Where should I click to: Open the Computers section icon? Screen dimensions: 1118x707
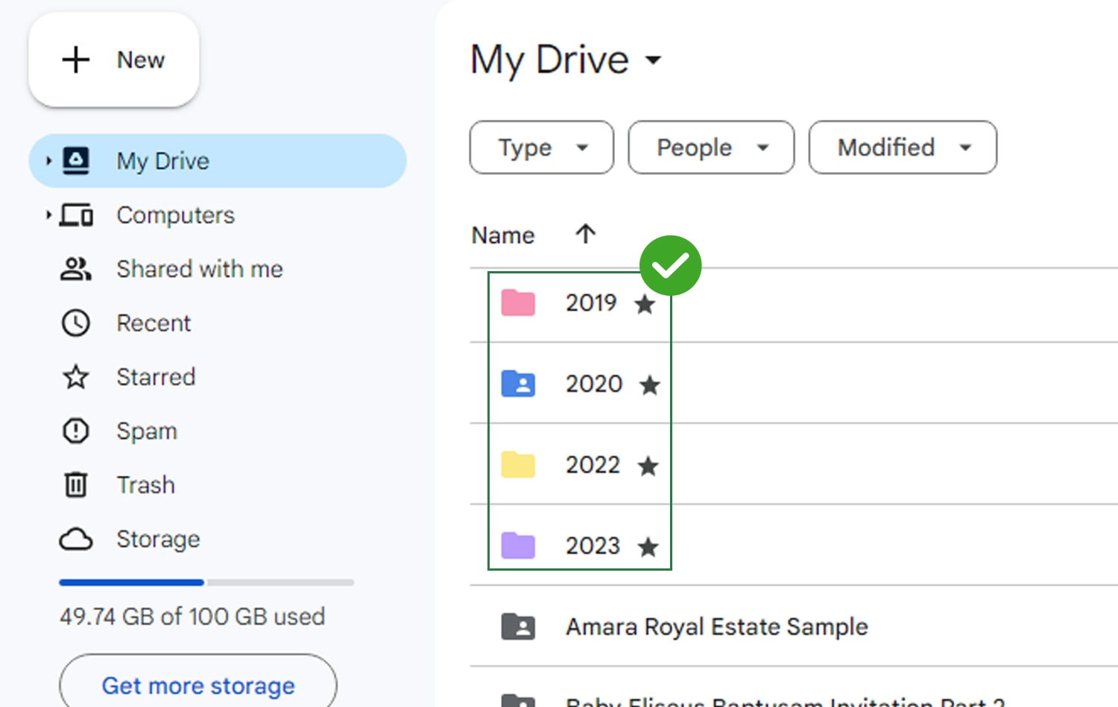click(x=77, y=215)
